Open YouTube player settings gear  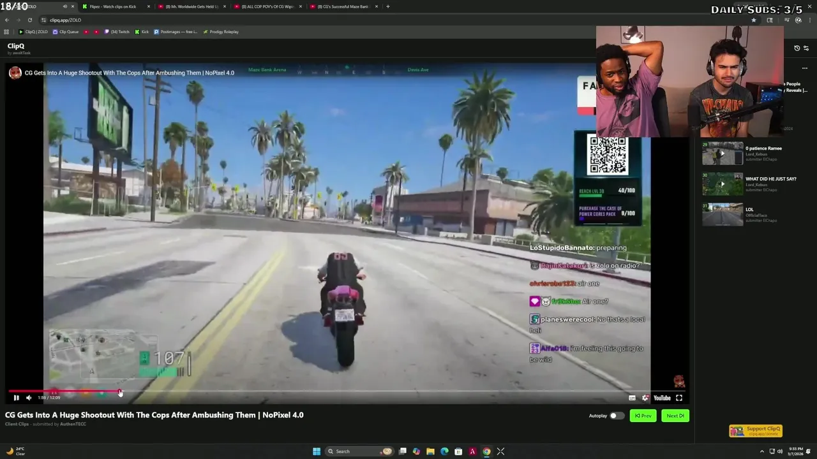(645, 398)
